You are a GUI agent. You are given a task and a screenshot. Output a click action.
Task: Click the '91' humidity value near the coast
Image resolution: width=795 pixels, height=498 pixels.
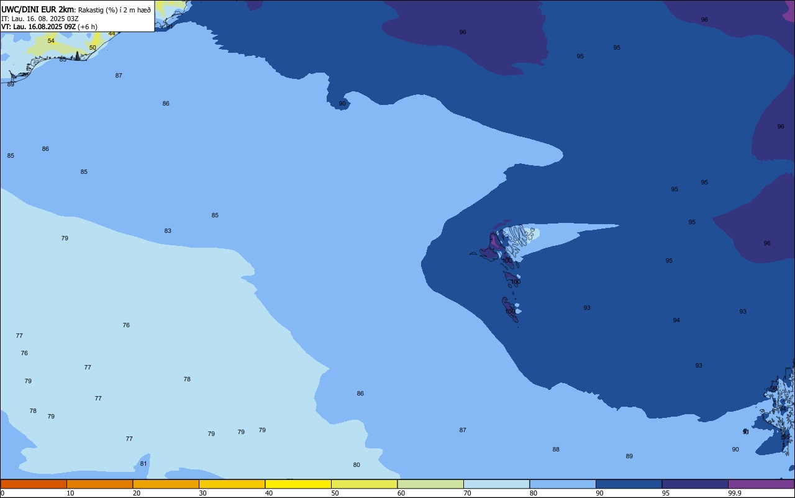coord(170,27)
